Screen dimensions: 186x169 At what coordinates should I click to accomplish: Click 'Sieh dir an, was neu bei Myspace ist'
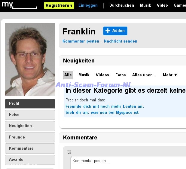click(x=102, y=113)
